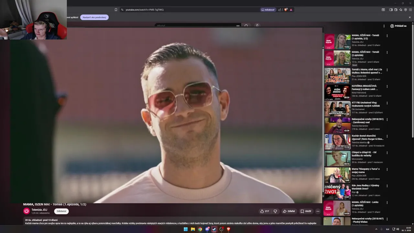
Task: Open the Tomáš (1.epizóda, 2/2) video thumbnail
Action: pos(337,41)
